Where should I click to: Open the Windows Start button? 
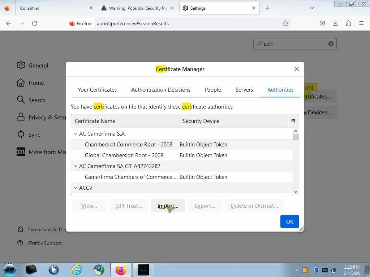tap(9, 270)
